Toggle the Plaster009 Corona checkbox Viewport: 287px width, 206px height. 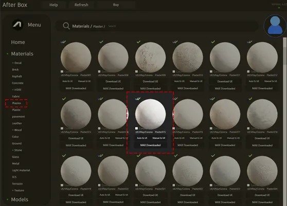coord(136,71)
